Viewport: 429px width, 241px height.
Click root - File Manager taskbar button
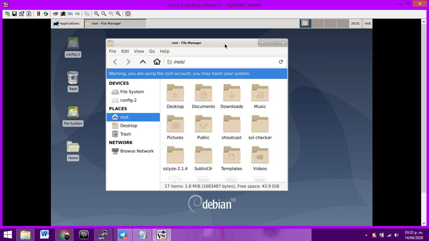pos(115,23)
